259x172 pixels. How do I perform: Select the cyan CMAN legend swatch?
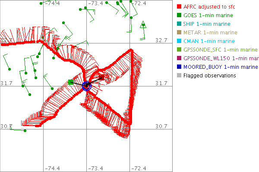click(x=179, y=41)
